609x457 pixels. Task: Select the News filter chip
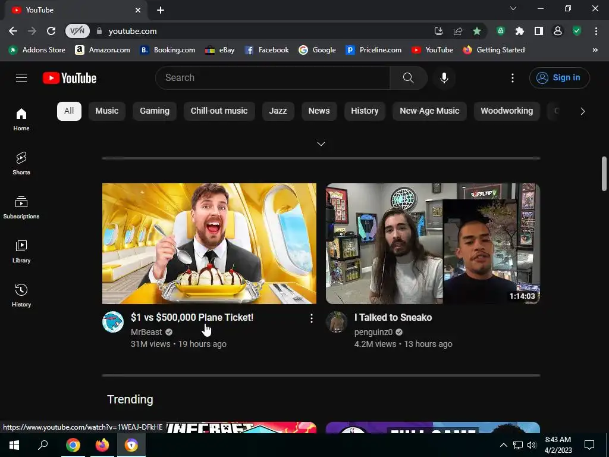[x=319, y=111]
